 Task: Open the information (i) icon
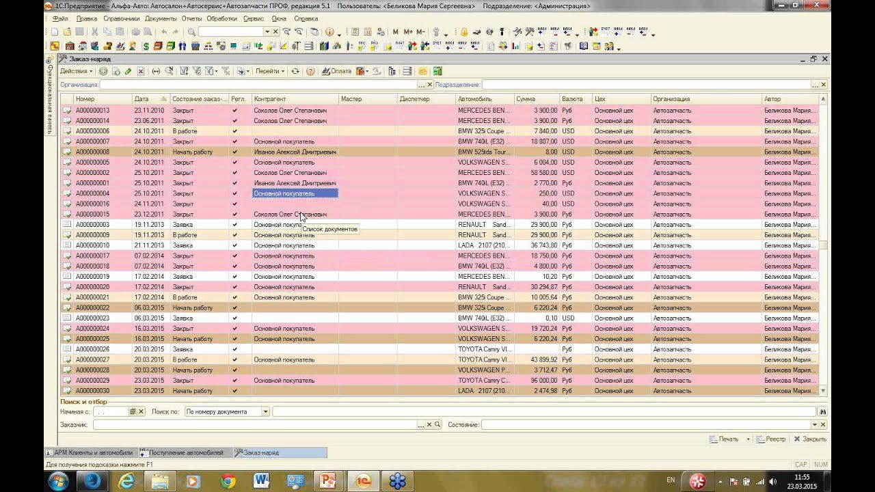click(329, 32)
